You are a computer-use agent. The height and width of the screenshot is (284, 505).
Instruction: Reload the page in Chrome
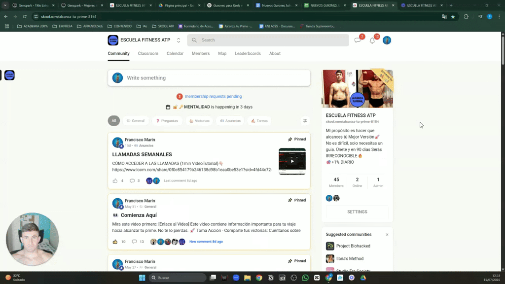coord(25,16)
